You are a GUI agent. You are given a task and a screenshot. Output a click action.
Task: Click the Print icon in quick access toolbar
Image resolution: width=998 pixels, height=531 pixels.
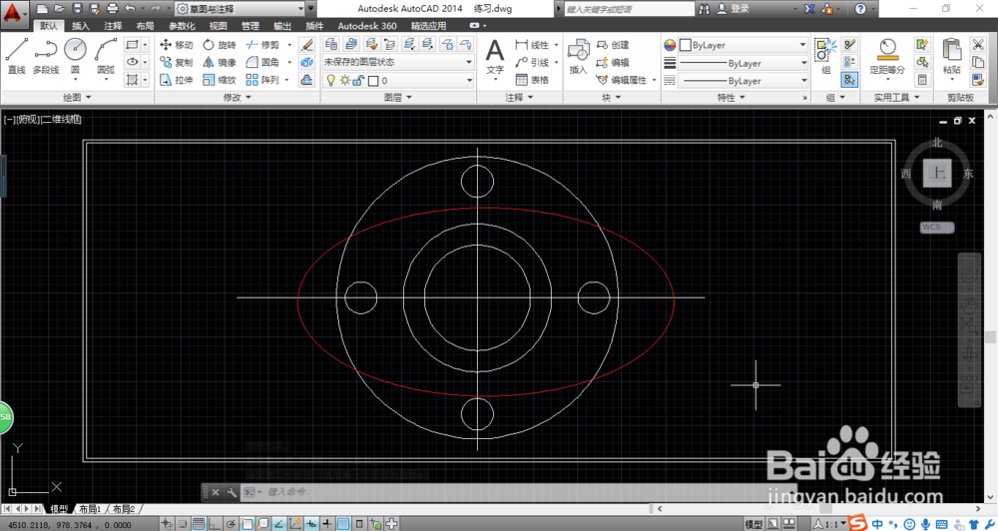click(112, 8)
